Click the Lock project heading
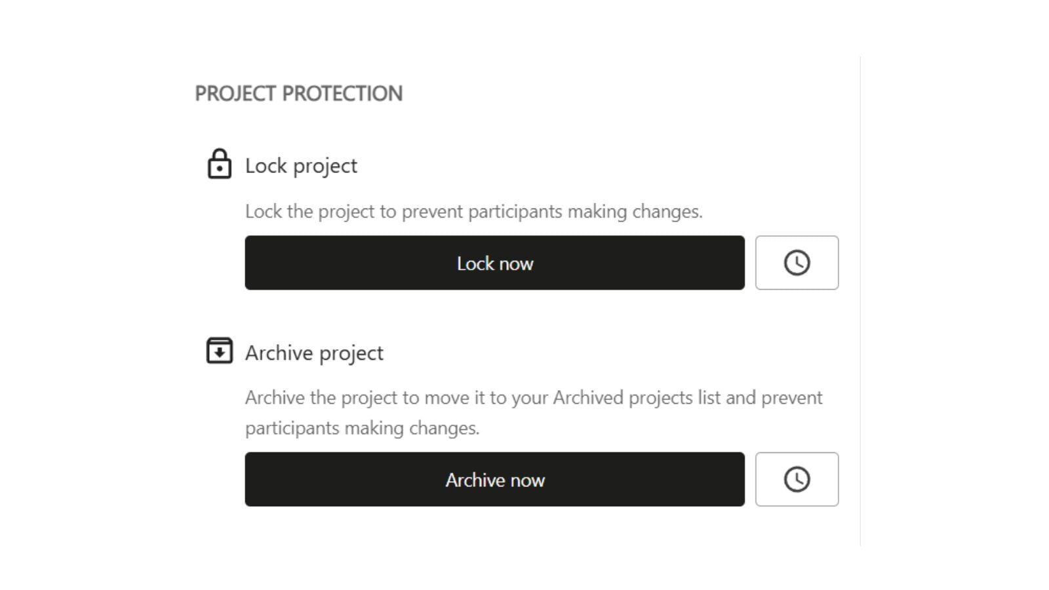 pyautogui.click(x=301, y=165)
